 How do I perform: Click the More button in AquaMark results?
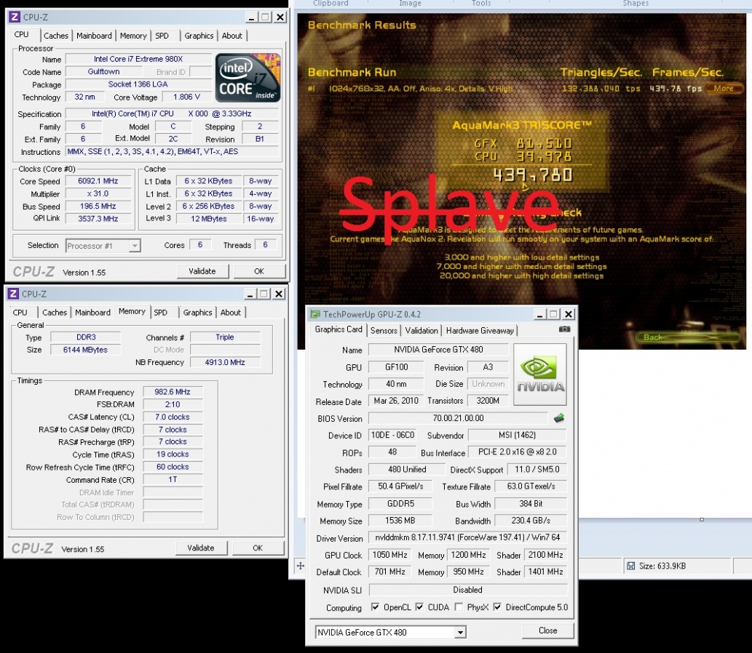723,89
